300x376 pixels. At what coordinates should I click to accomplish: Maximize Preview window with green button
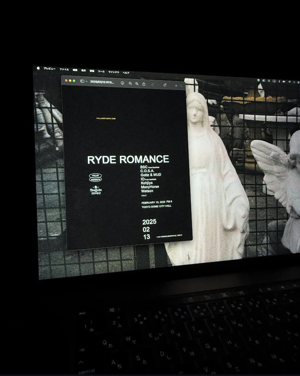coord(74,81)
